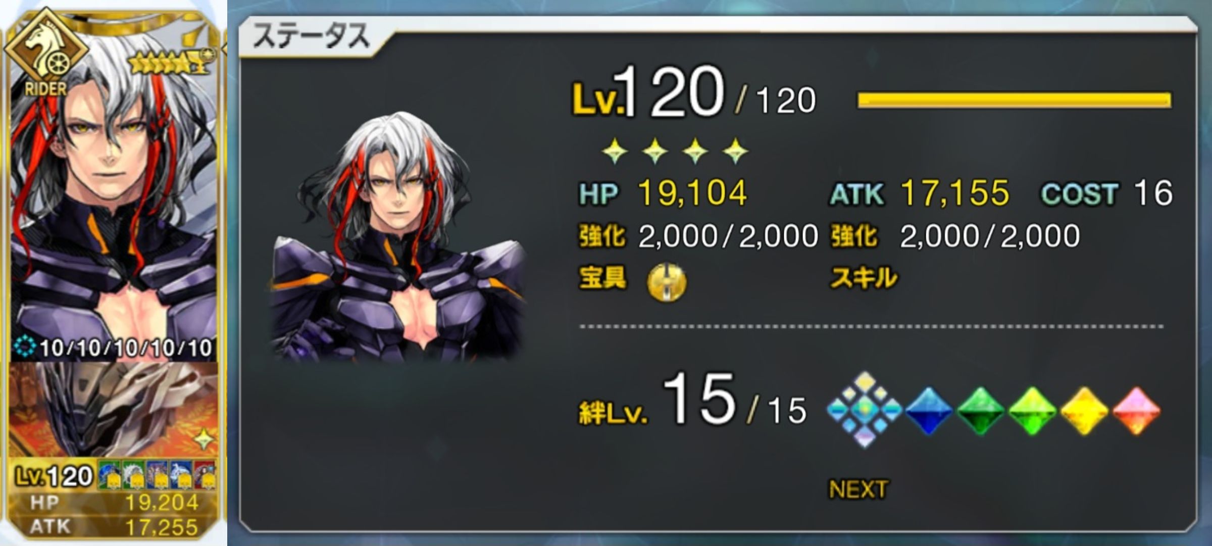The height and width of the screenshot is (546, 1212).
Task: Open the ステータス tab header
Action: [311, 36]
